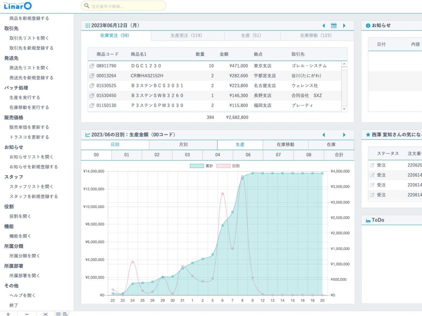
Task: Open the calendar date picker icon
Action: [x=334, y=26]
